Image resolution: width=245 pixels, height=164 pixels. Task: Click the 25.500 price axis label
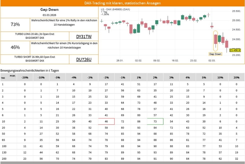[236, 11]
